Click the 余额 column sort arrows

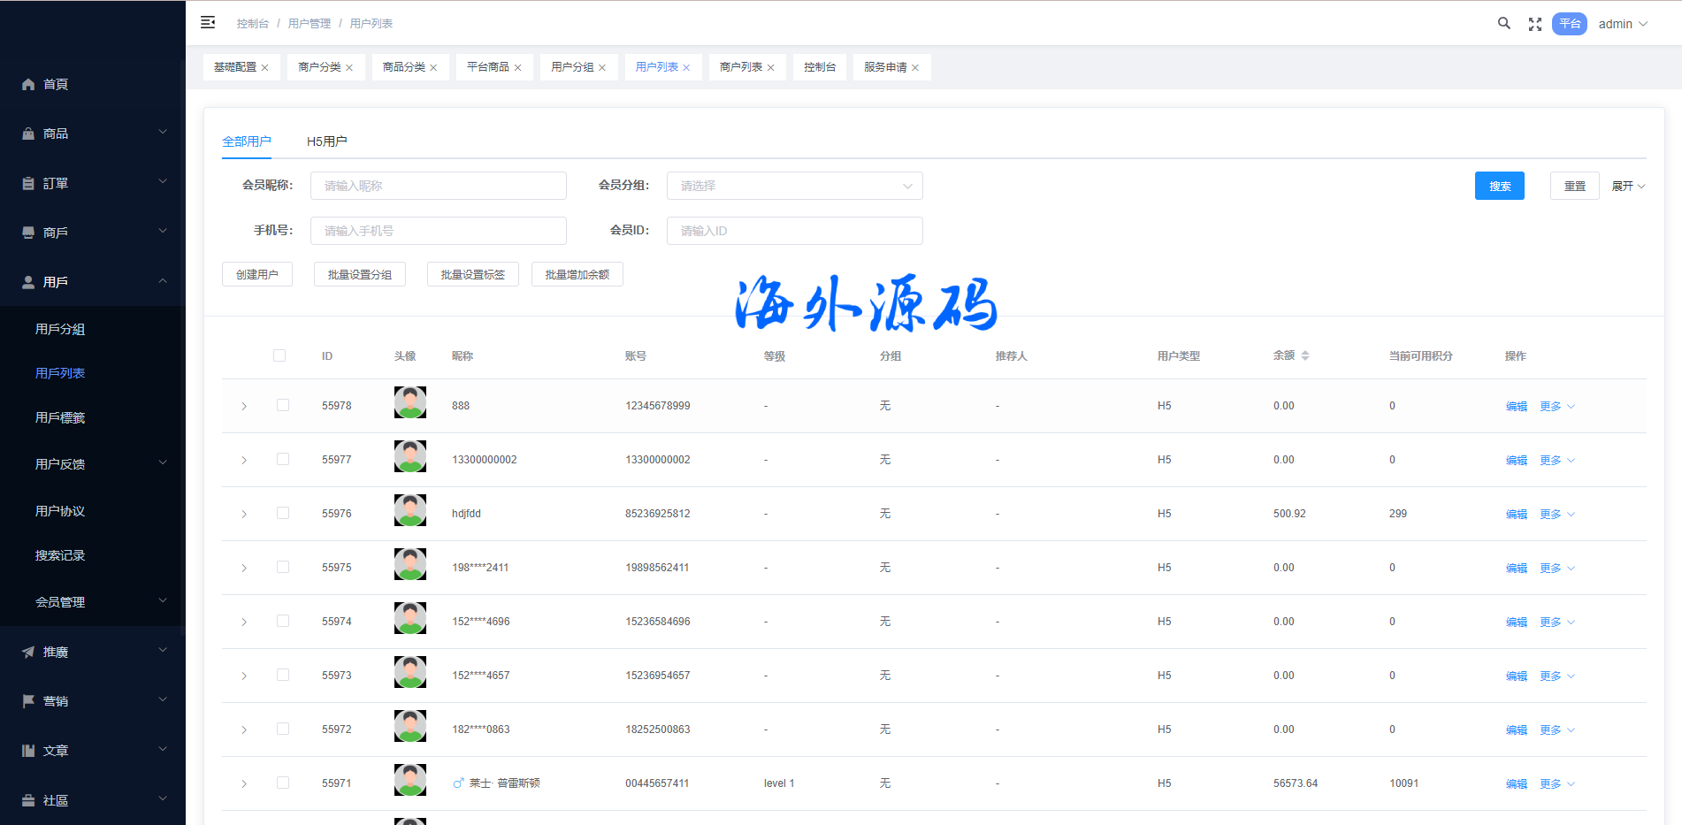click(x=1305, y=355)
